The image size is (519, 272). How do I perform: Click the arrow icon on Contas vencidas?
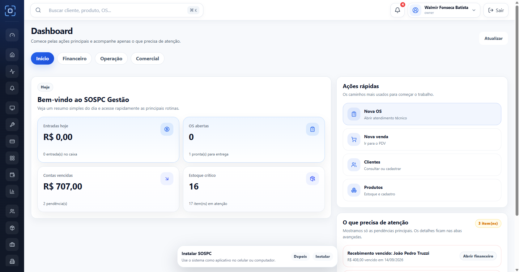[167, 179]
